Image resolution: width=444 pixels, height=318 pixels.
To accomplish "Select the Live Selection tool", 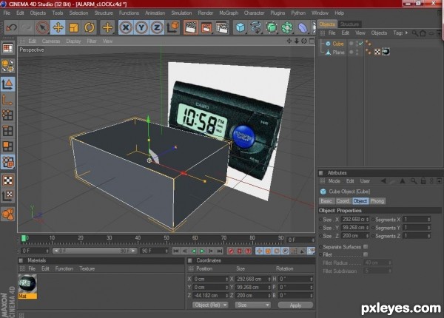I will [42, 27].
